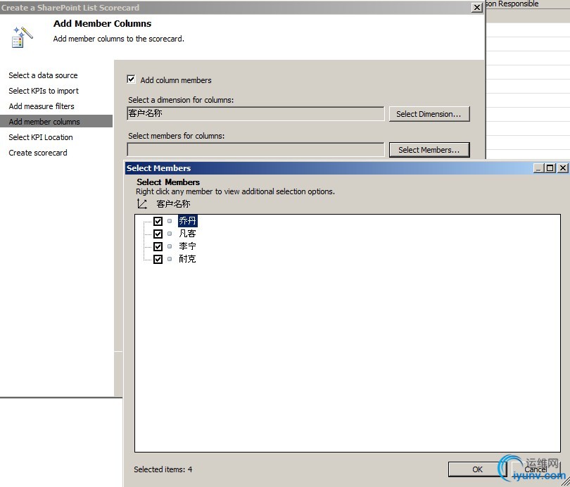Go to Select a data source step
This screenshot has height=487, width=570.
(x=43, y=75)
